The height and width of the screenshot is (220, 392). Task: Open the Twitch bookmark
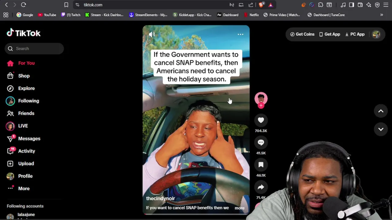(71, 15)
